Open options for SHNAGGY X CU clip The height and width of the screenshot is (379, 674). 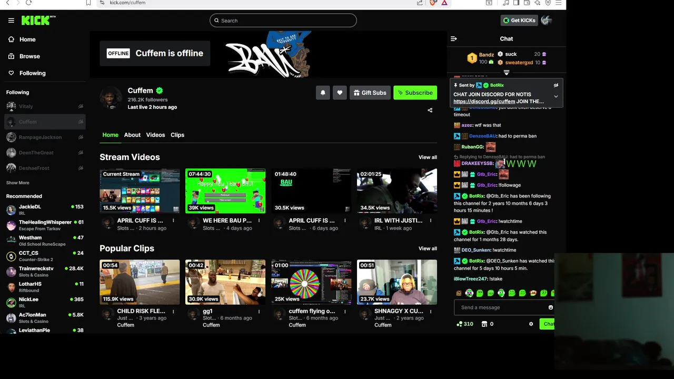[431, 311]
